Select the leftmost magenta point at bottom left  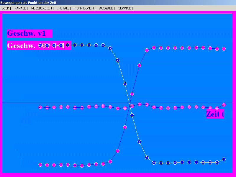(x=40, y=165)
